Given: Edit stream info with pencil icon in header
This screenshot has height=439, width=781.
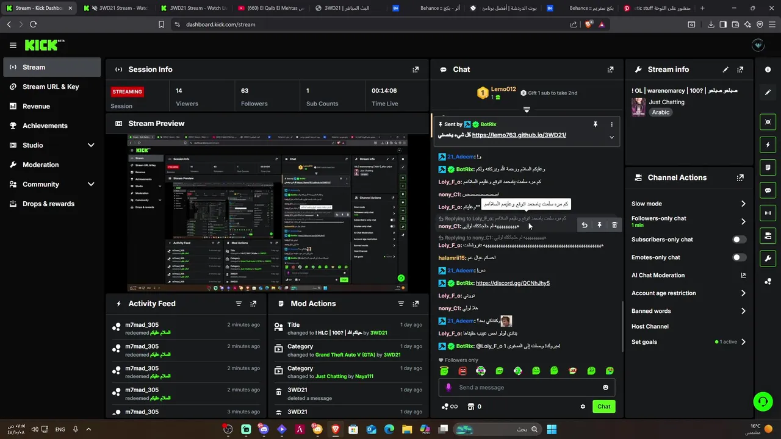Looking at the screenshot, I should 725,70.
